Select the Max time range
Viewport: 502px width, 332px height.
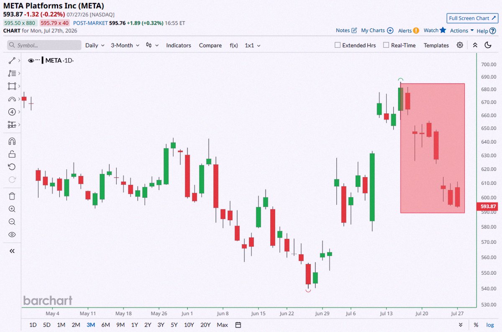223,325
